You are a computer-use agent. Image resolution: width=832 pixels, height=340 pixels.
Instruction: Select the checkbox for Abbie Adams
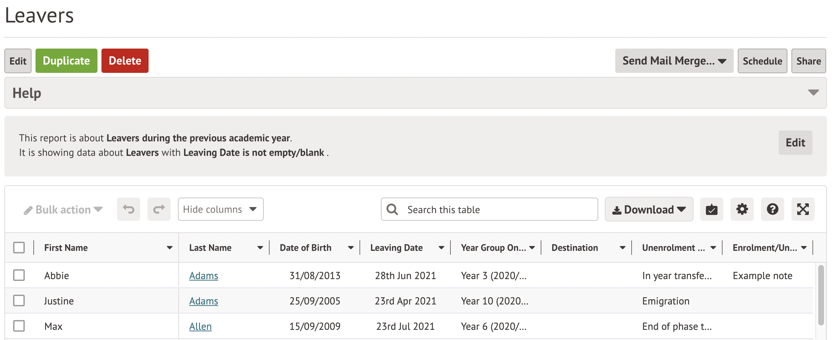19,275
